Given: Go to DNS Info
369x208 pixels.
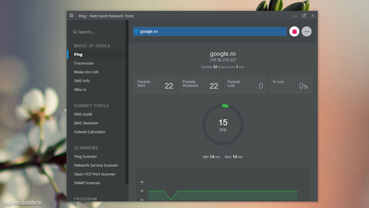Looking at the screenshot, I should pyautogui.click(x=82, y=81).
